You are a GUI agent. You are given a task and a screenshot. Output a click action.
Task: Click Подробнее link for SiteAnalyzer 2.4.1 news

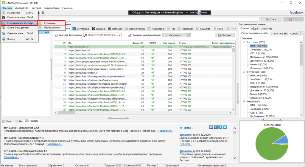coord(165,131)
